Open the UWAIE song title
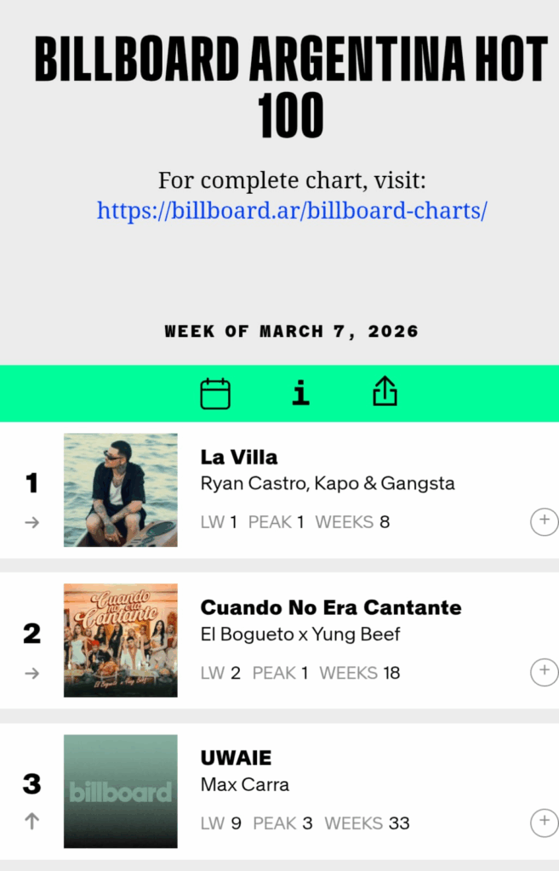559x871 pixels. pyautogui.click(x=236, y=758)
